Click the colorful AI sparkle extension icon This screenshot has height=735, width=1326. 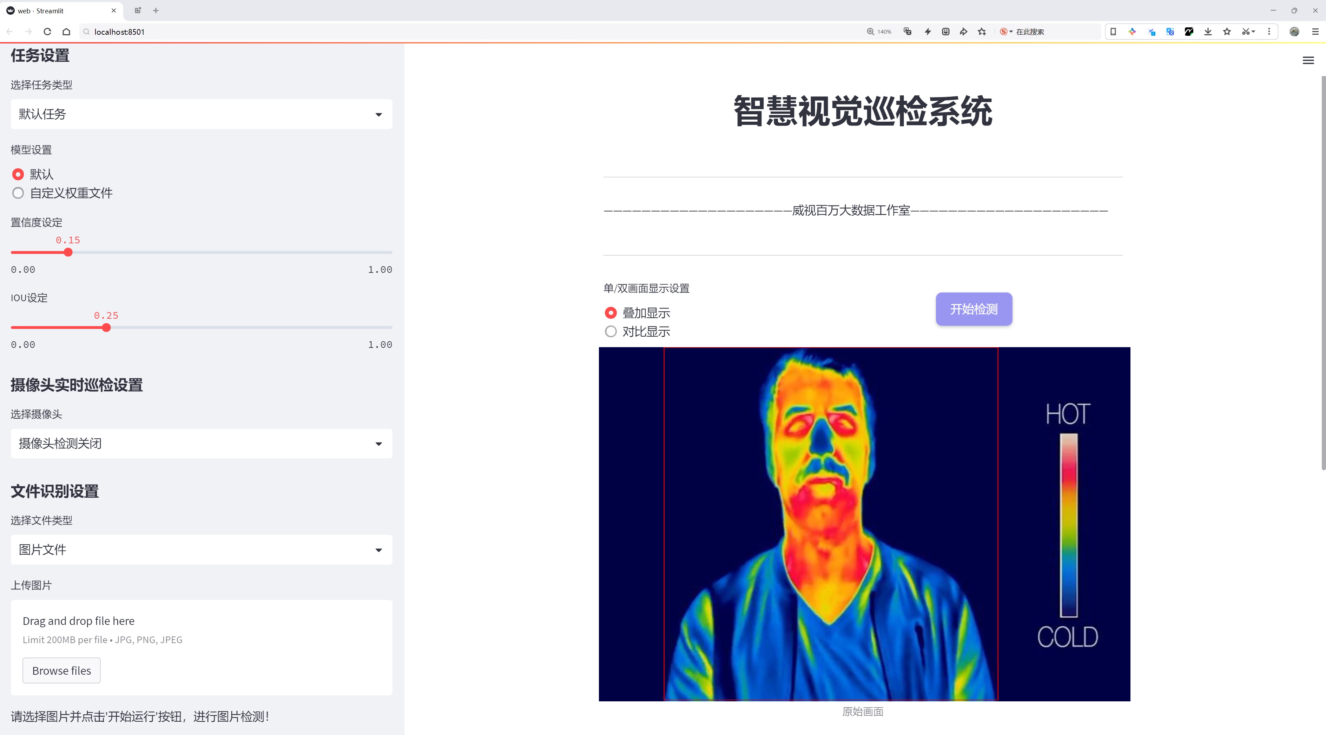click(x=1132, y=31)
